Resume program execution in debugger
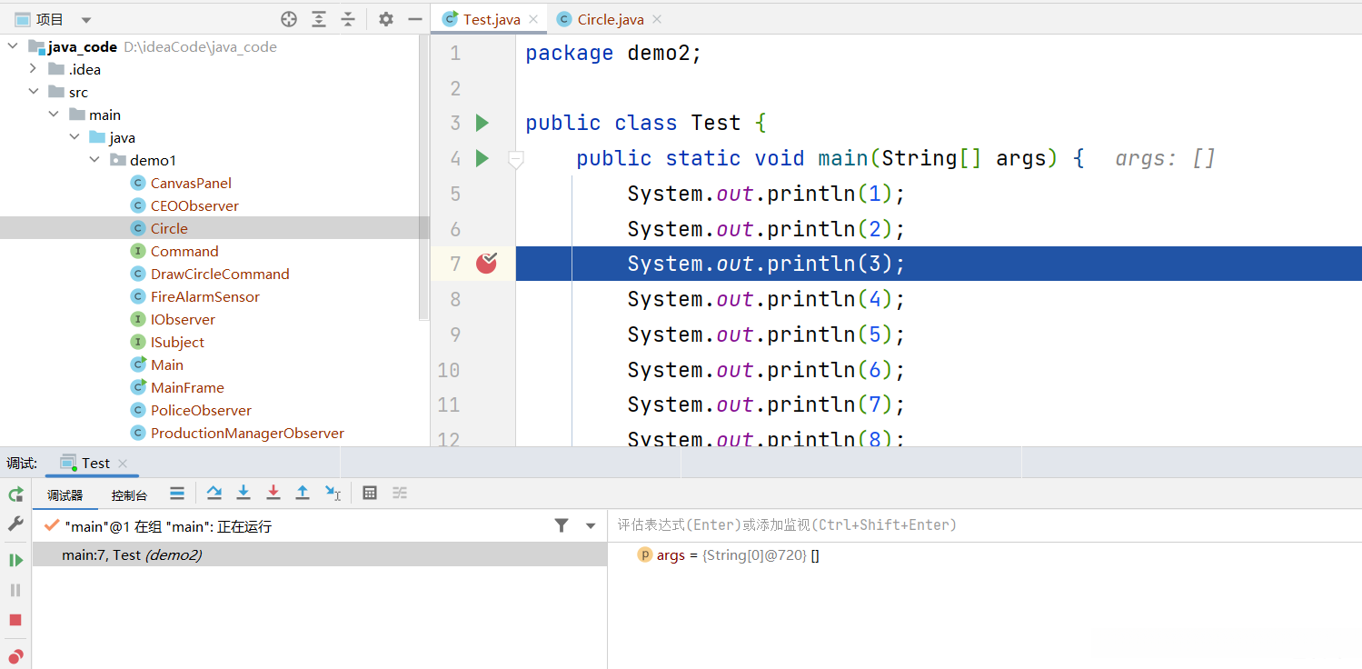The height and width of the screenshot is (669, 1362). click(15, 560)
